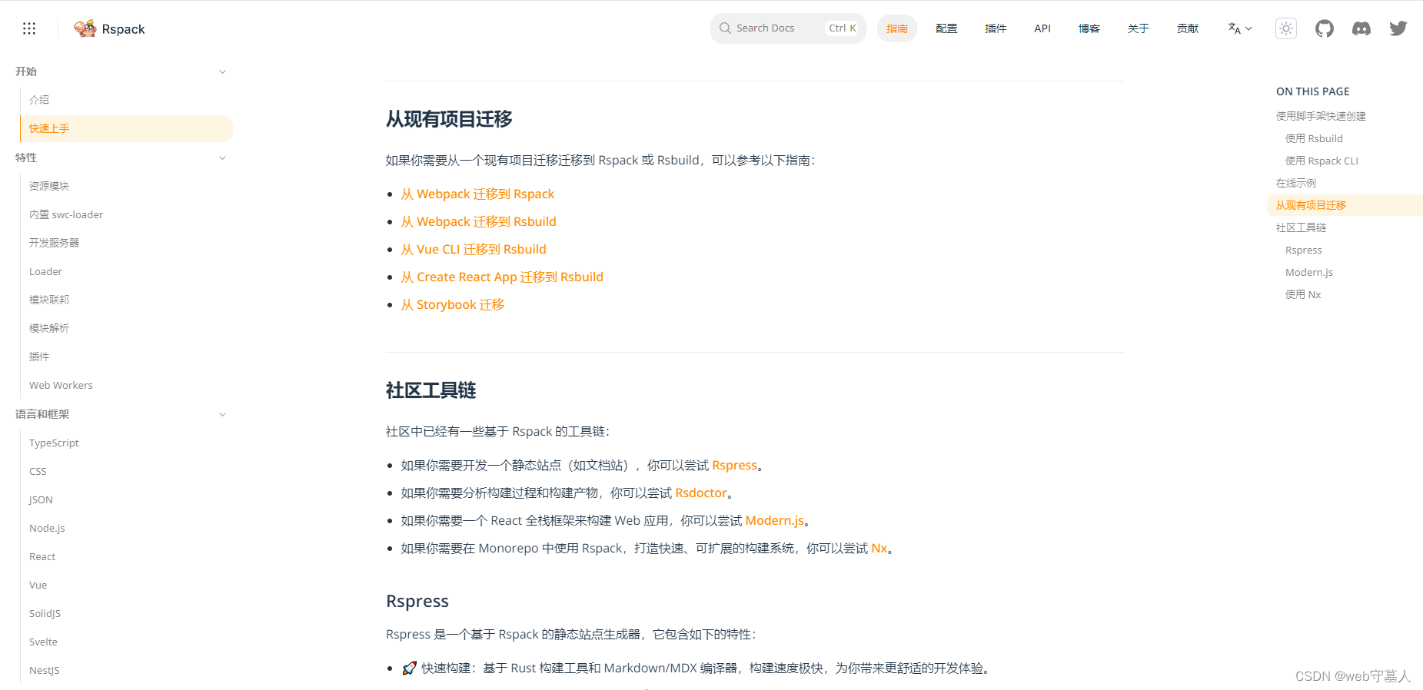Collapse the 特性 sidebar section chevron
This screenshot has width=1423, height=690.
pos(222,158)
